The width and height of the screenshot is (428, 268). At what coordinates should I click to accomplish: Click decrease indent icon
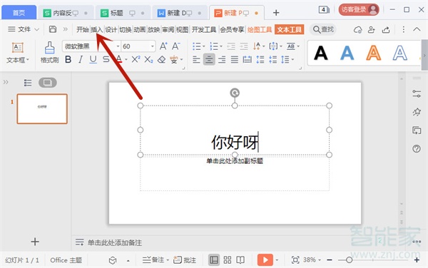pos(231,46)
